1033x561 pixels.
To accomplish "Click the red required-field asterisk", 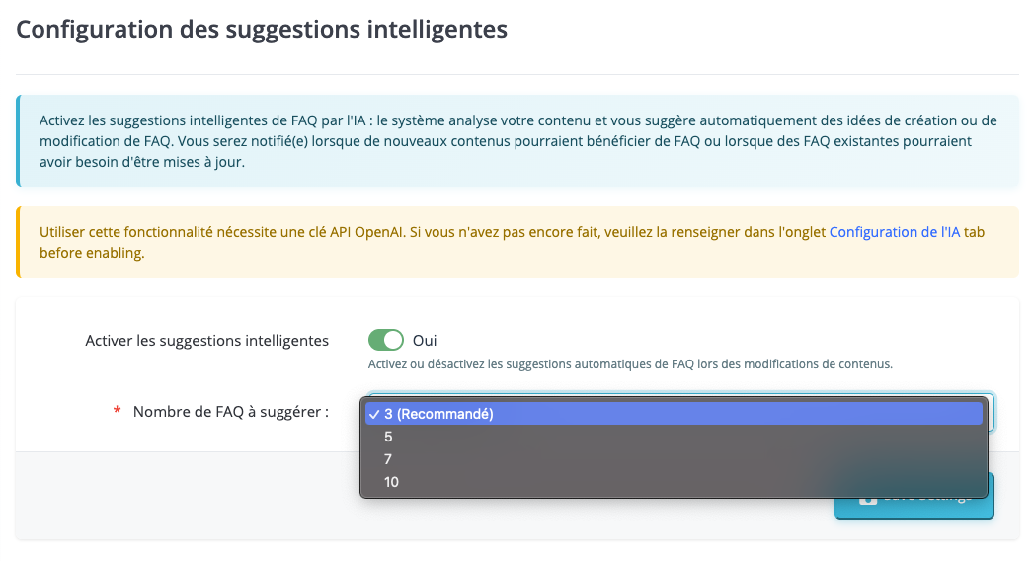I will click(118, 412).
